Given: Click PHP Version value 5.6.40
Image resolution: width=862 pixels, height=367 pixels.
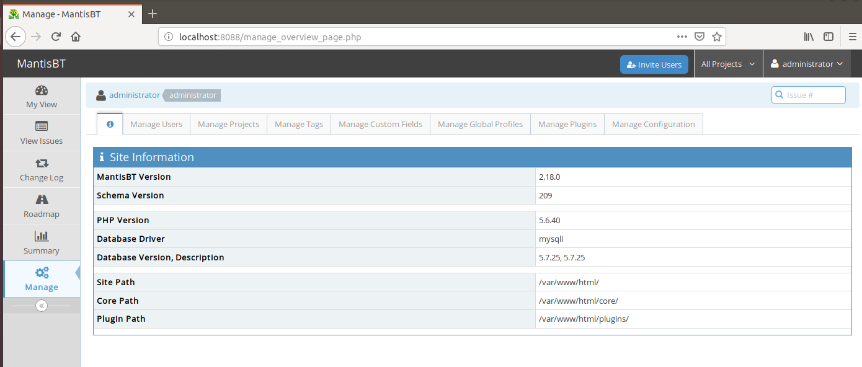Looking at the screenshot, I should pos(549,220).
